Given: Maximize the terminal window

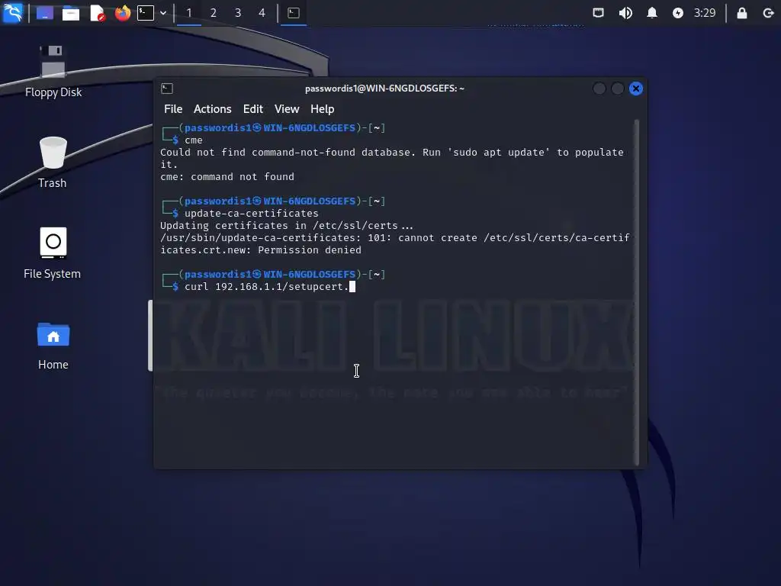Looking at the screenshot, I should (x=618, y=89).
